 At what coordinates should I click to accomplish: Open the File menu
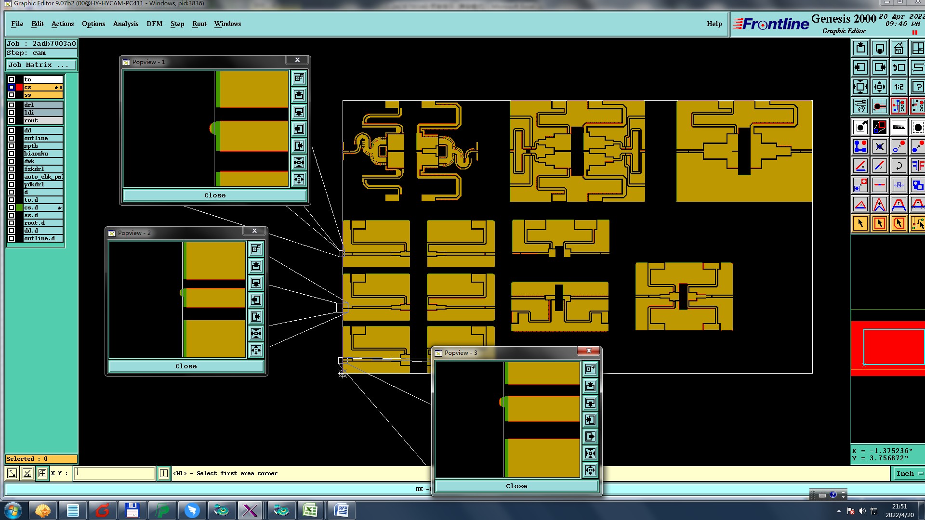coord(17,24)
